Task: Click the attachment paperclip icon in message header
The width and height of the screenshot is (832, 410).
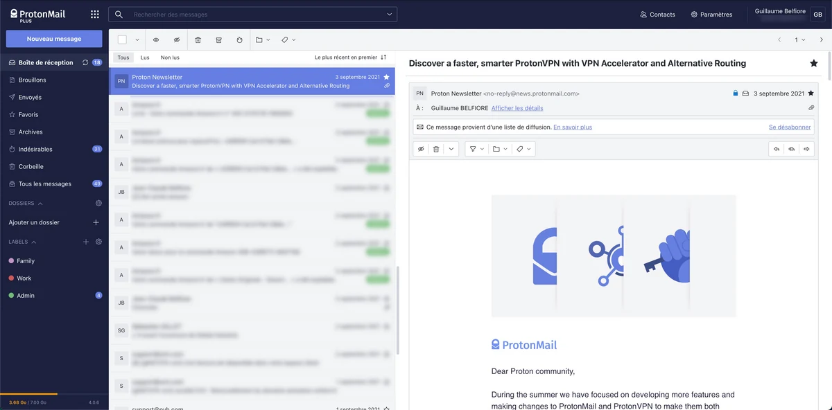Action: pos(811,108)
